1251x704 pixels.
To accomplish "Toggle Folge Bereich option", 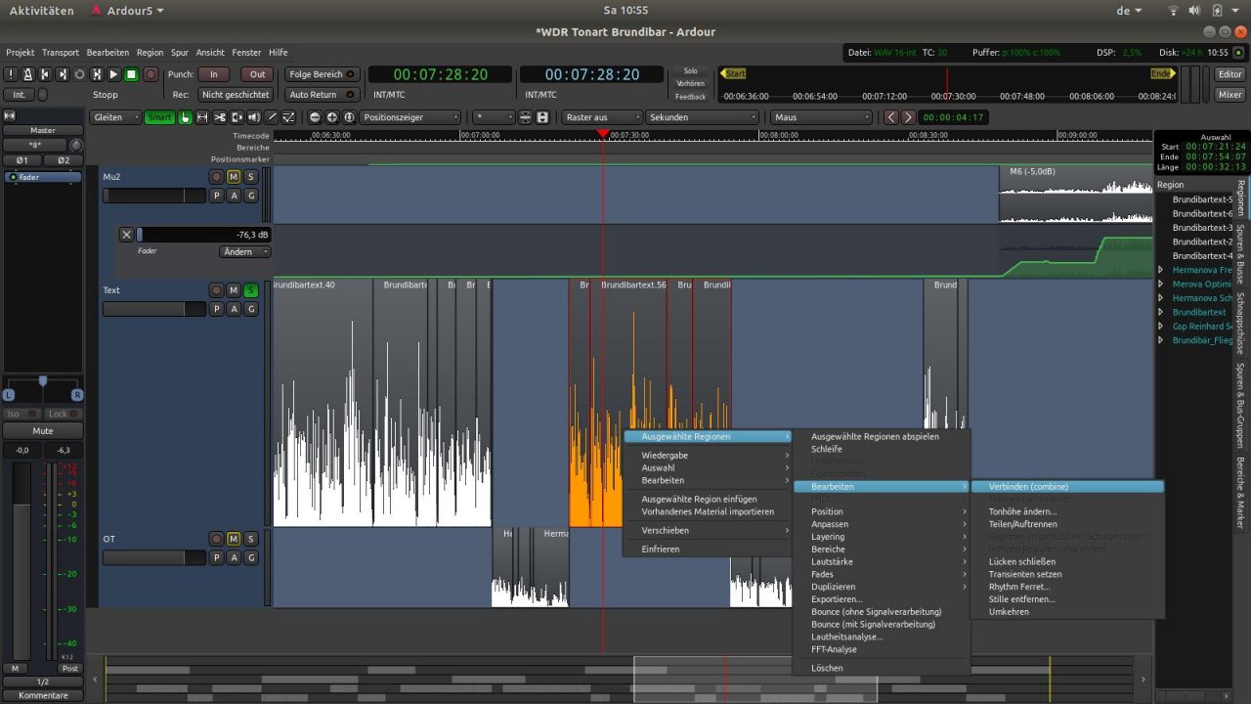I will [x=322, y=74].
